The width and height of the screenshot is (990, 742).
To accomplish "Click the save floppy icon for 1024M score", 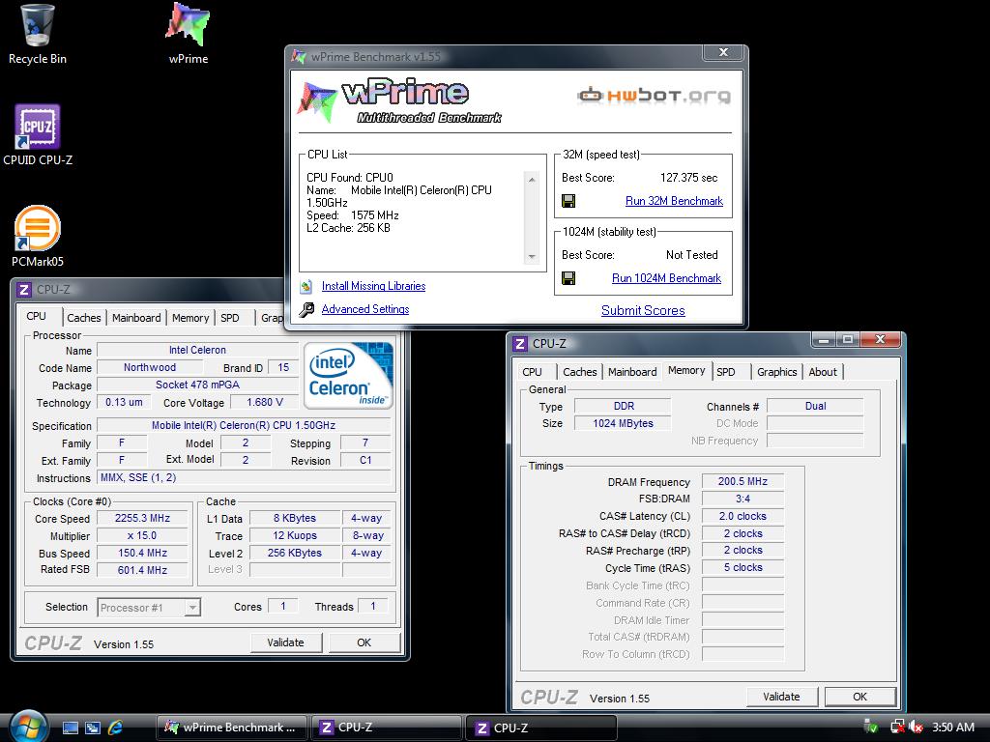I will tap(568, 278).
